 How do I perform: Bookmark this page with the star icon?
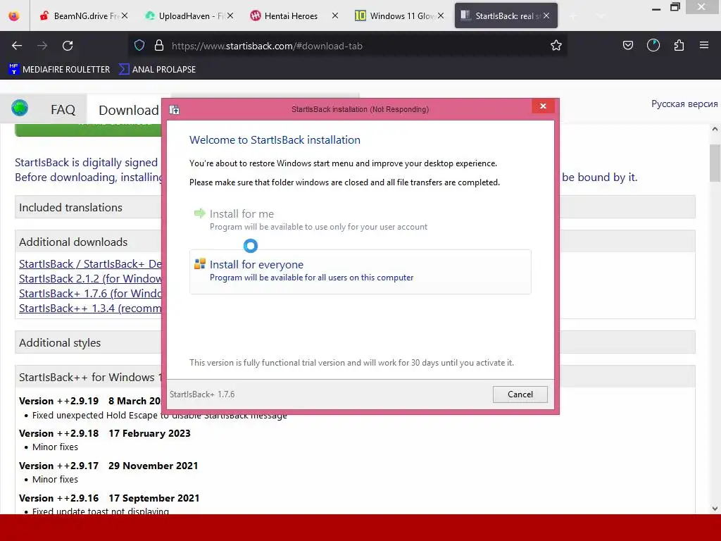click(x=556, y=45)
